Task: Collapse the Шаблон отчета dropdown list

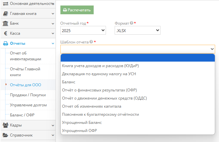Action: point(212,49)
